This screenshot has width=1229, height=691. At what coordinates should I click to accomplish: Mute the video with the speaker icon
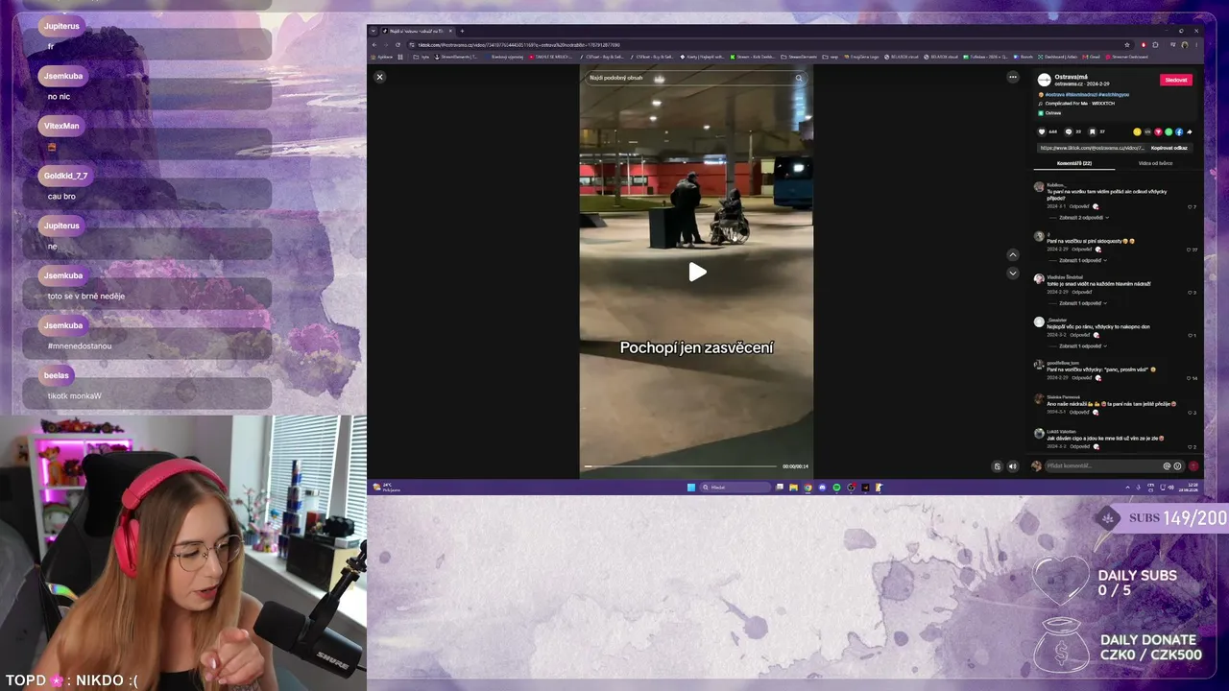(x=1012, y=466)
